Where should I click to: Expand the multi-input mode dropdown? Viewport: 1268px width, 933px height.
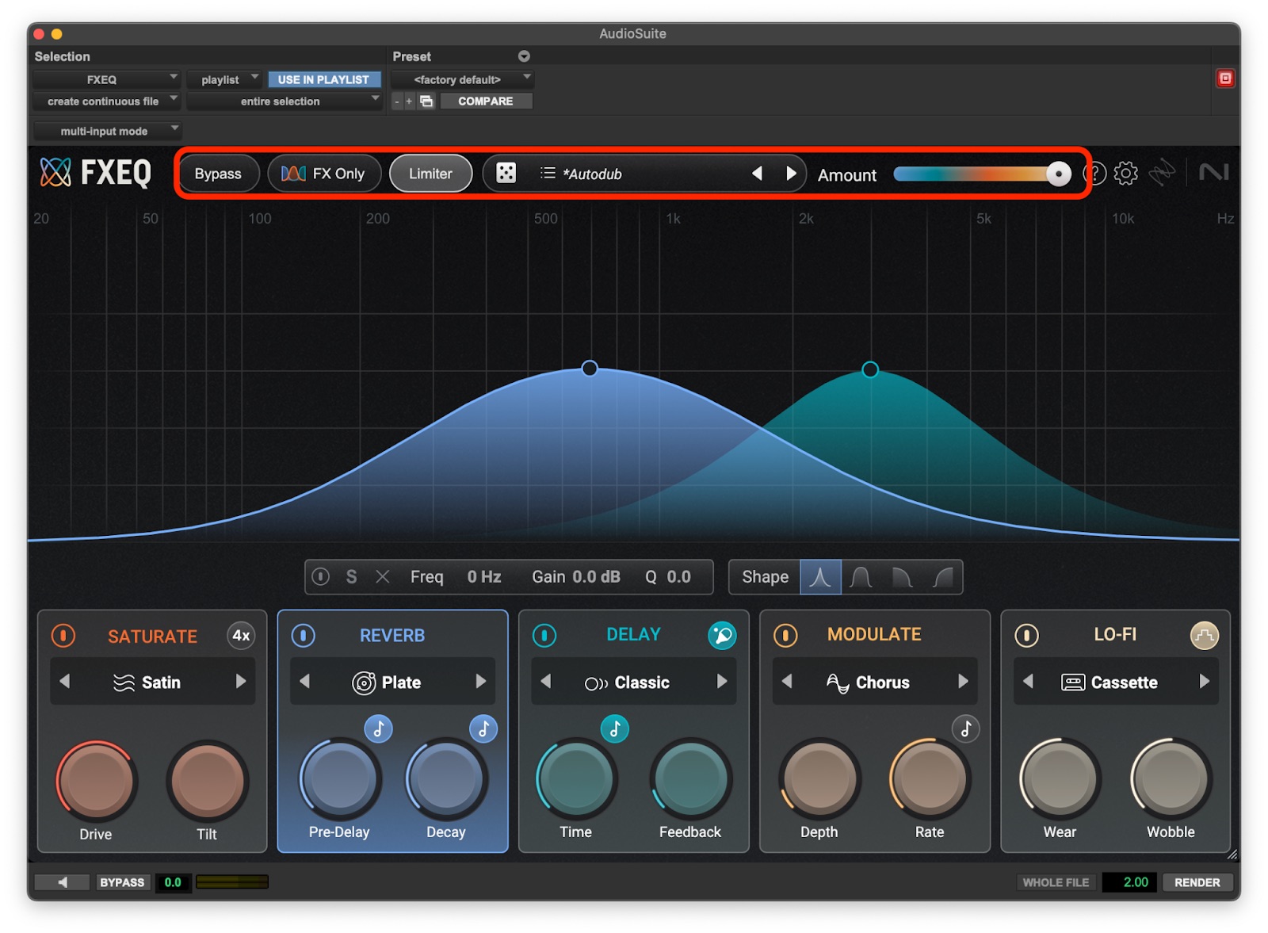pos(107,131)
